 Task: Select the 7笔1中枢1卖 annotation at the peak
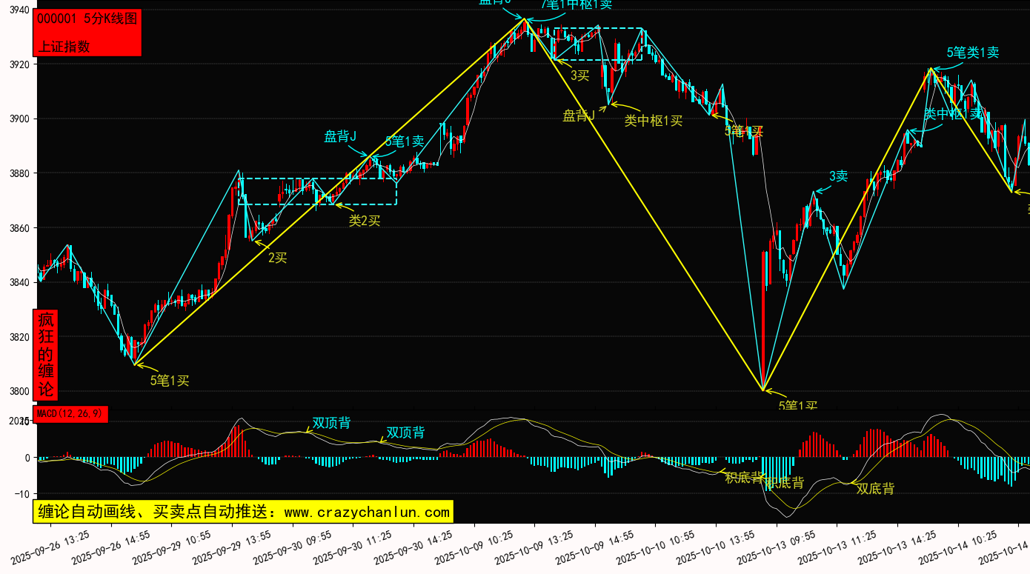point(577,4)
